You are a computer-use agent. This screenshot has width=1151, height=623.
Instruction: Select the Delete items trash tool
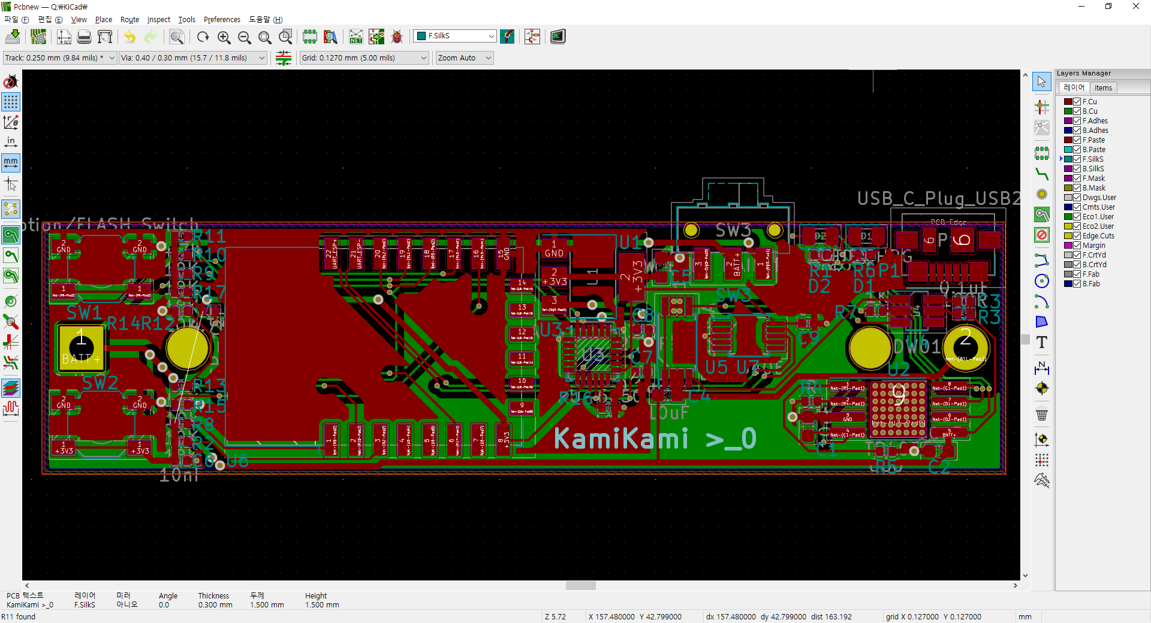point(1042,414)
